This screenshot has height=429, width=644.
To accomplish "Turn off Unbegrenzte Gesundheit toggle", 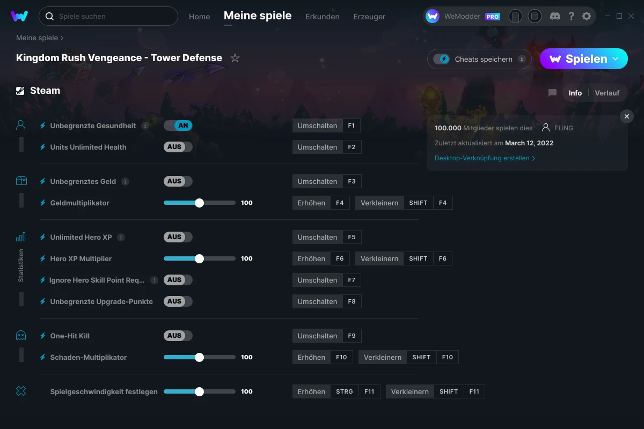I will [178, 125].
